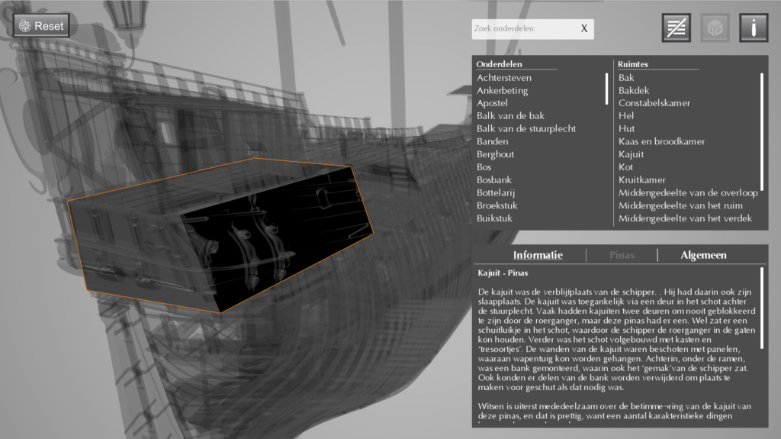Pick Kruitkamer from Ruimtes

(x=642, y=180)
